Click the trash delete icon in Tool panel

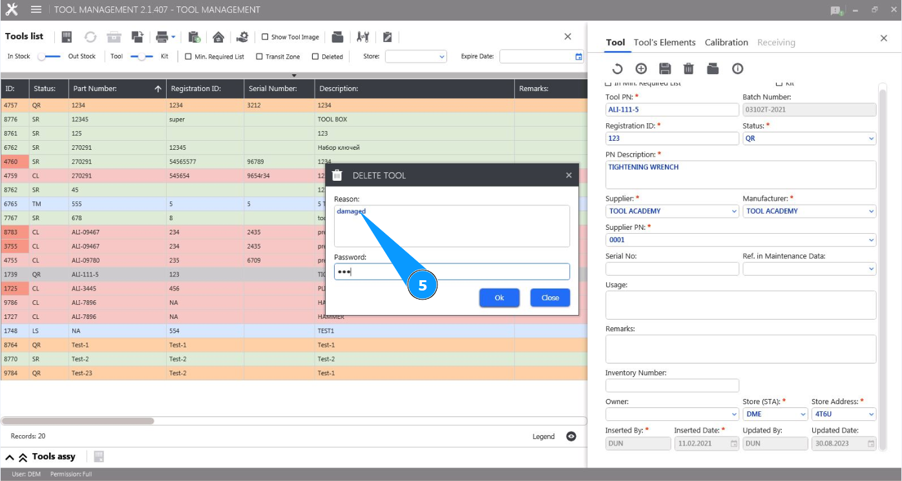[x=689, y=68]
